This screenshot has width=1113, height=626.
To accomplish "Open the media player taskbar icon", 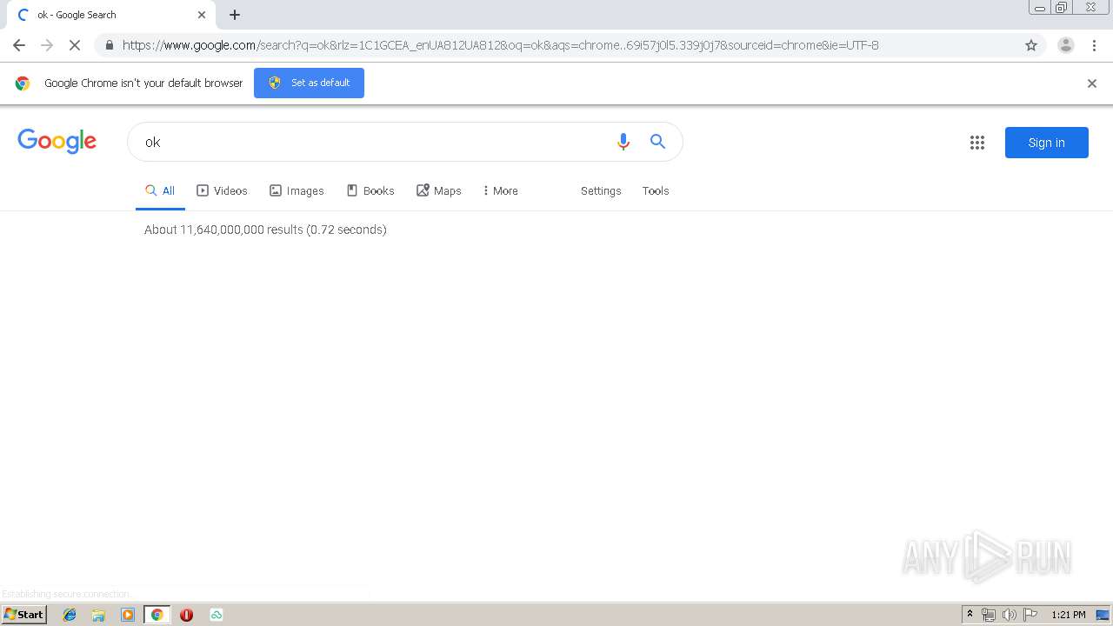I will [128, 615].
